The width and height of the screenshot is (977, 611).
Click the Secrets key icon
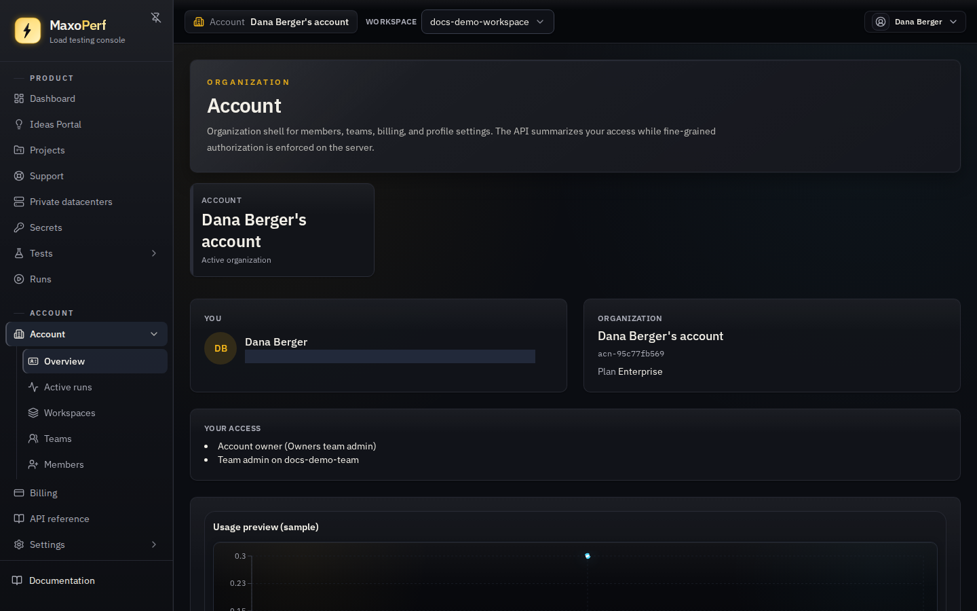tap(19, 227)
